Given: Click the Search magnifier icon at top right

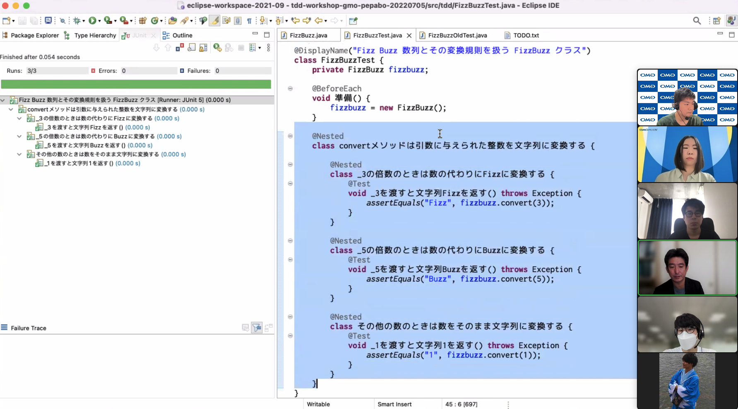Looking at the screenshot, I should [697, 21].
